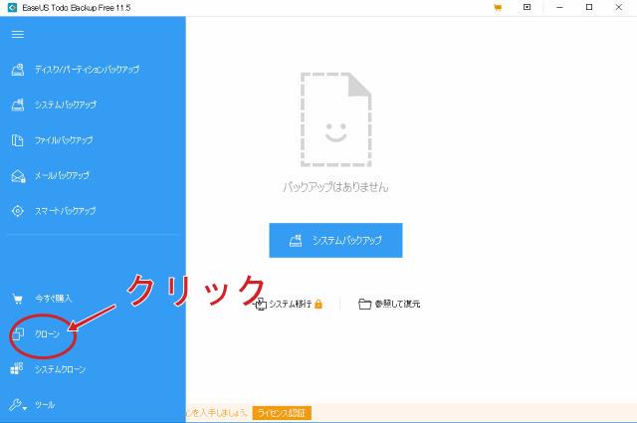
Task: Click the empty backup smiley document placeholder
Action: pyautogui.click(x=335, y=119)
